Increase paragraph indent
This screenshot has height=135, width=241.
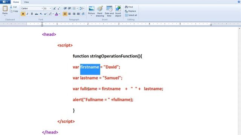tap(69, 8)
